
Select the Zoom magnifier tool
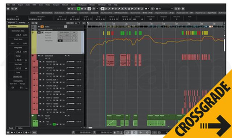[x=126, y=9]
